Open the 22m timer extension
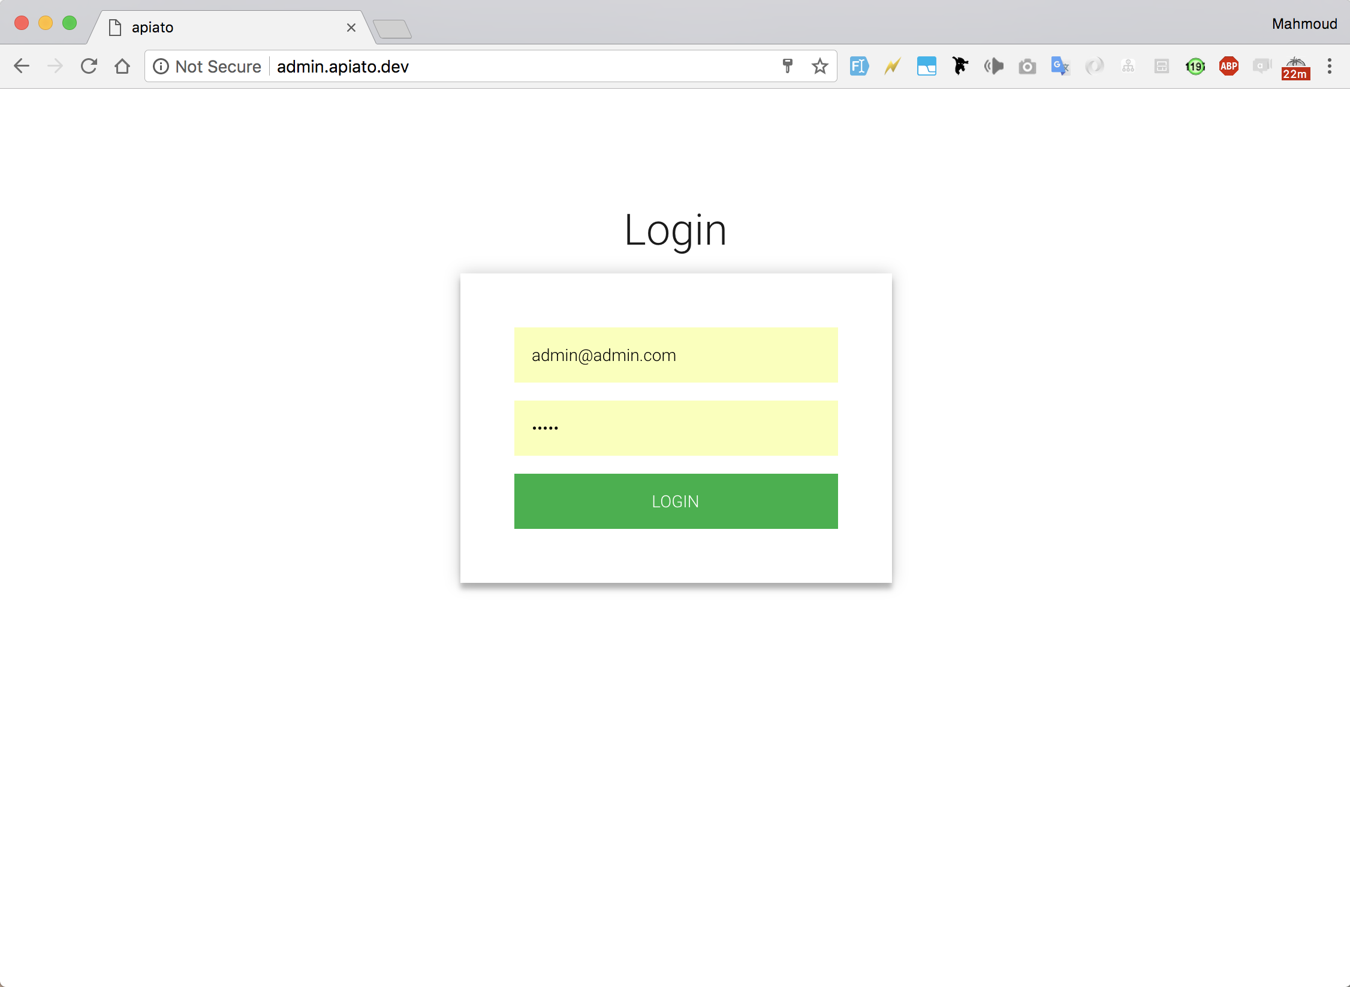The image size is (1350, 987). coord(1295,68)
